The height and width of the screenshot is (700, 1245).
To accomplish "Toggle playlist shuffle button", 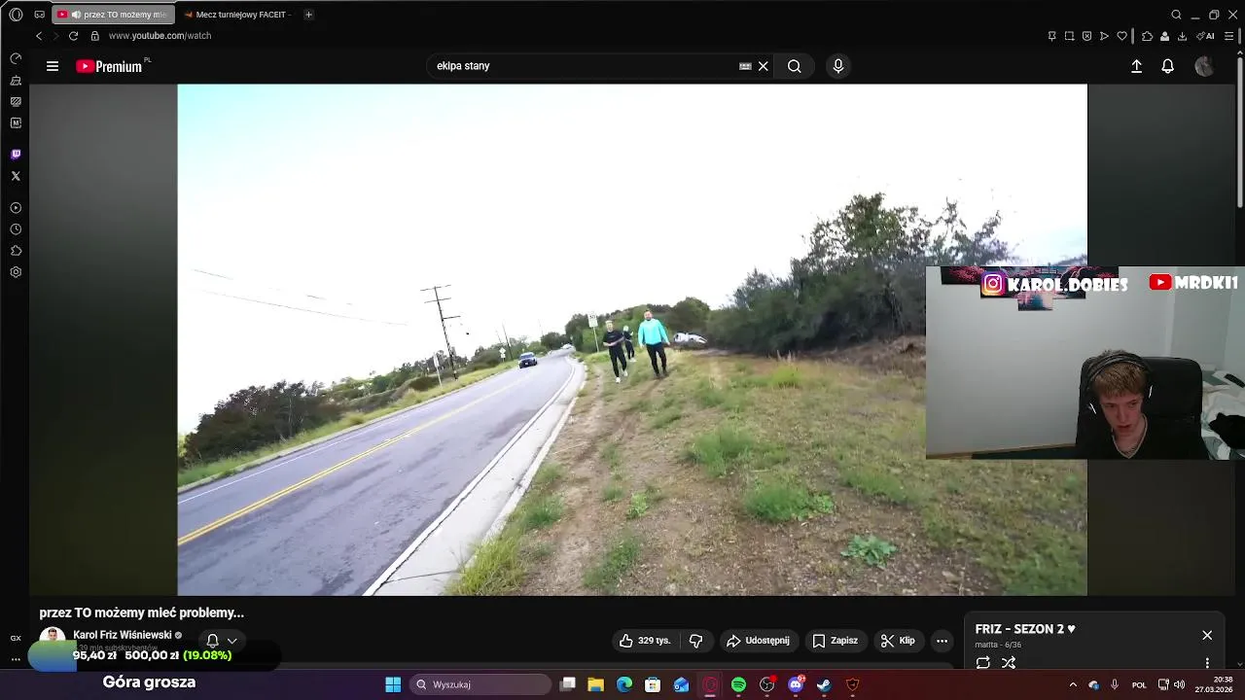I will 1009,663.
